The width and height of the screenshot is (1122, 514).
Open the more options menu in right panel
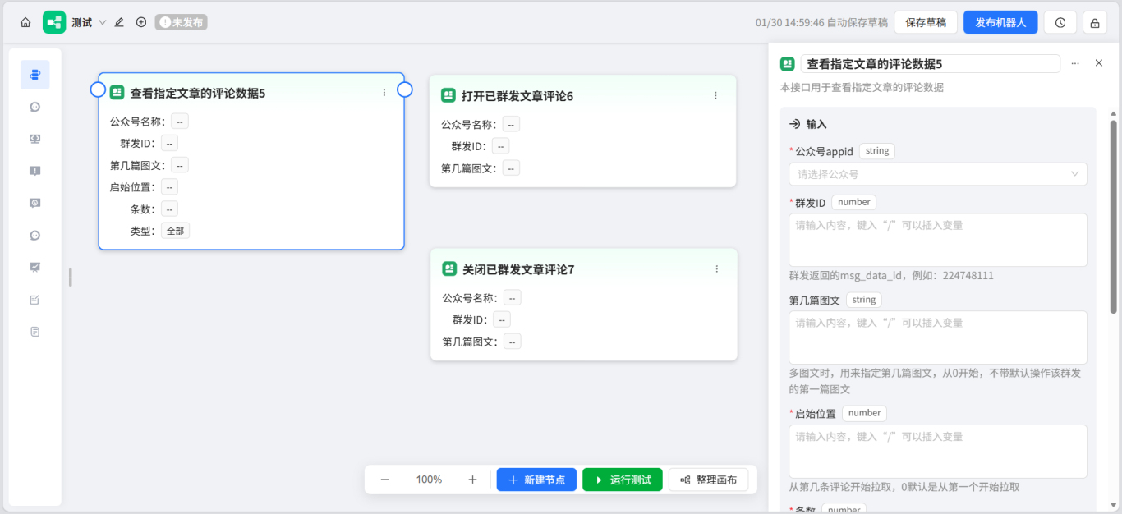tap(1075, 63)
